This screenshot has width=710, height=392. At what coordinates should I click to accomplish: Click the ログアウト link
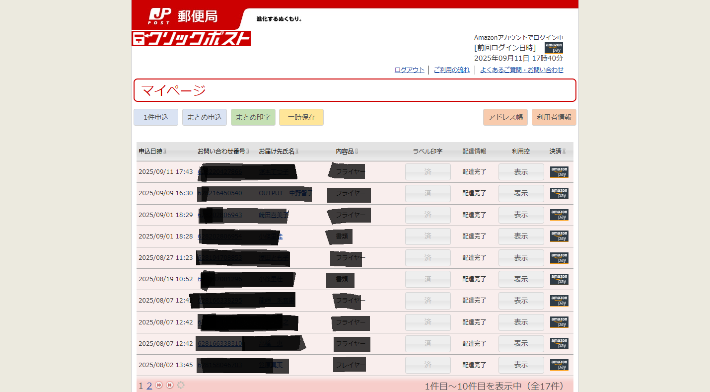click(x=409, y=70)
